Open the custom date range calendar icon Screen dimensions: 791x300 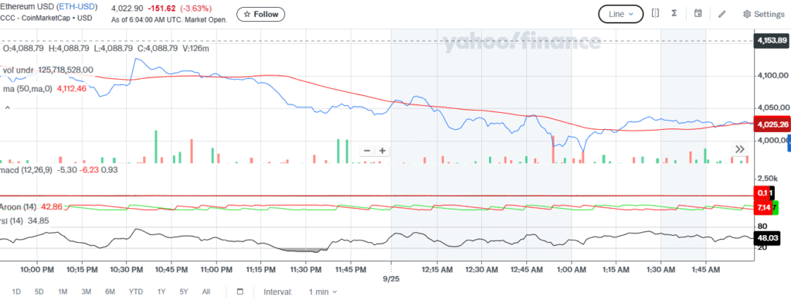tap(240, 291)
